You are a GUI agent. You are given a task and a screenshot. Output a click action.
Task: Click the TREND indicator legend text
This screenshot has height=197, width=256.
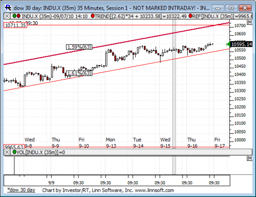pyautogui.click(x=140, y=16)
